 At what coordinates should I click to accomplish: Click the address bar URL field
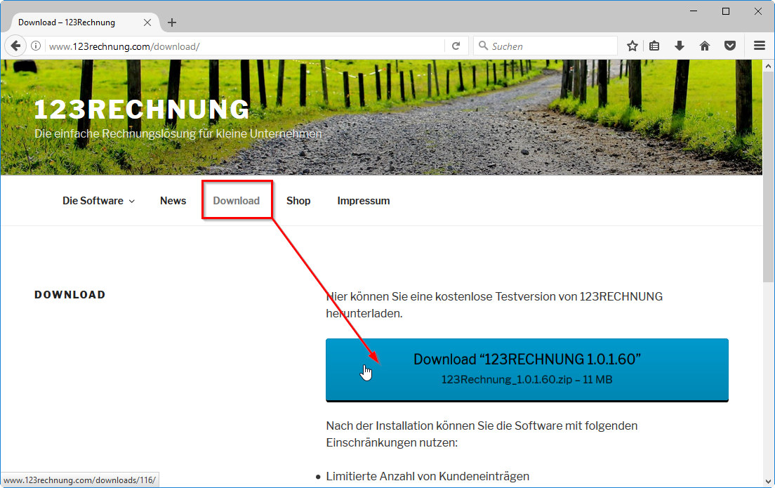[x=245, y=46]
